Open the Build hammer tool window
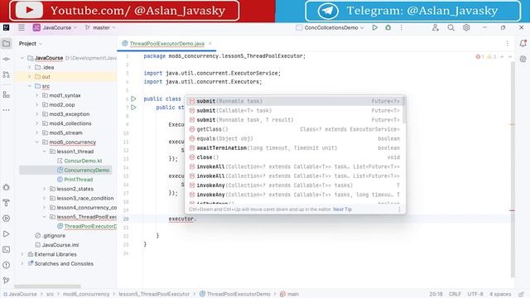Viewport: 530px width, 298px height. point(6,203)
